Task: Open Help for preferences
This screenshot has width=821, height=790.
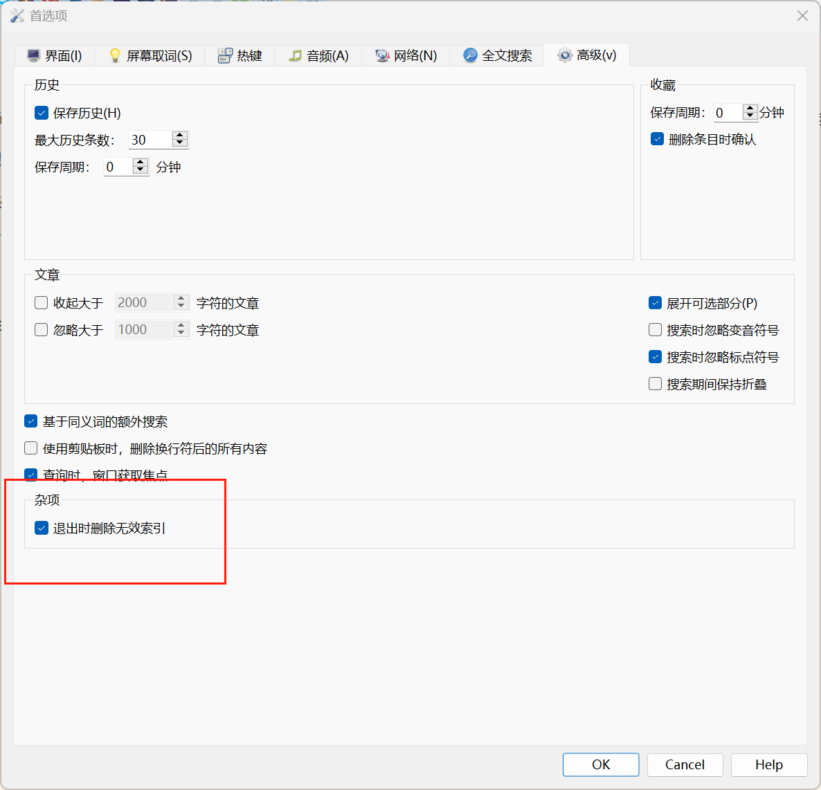Action: pyautogui.click(x=768, y=765)
